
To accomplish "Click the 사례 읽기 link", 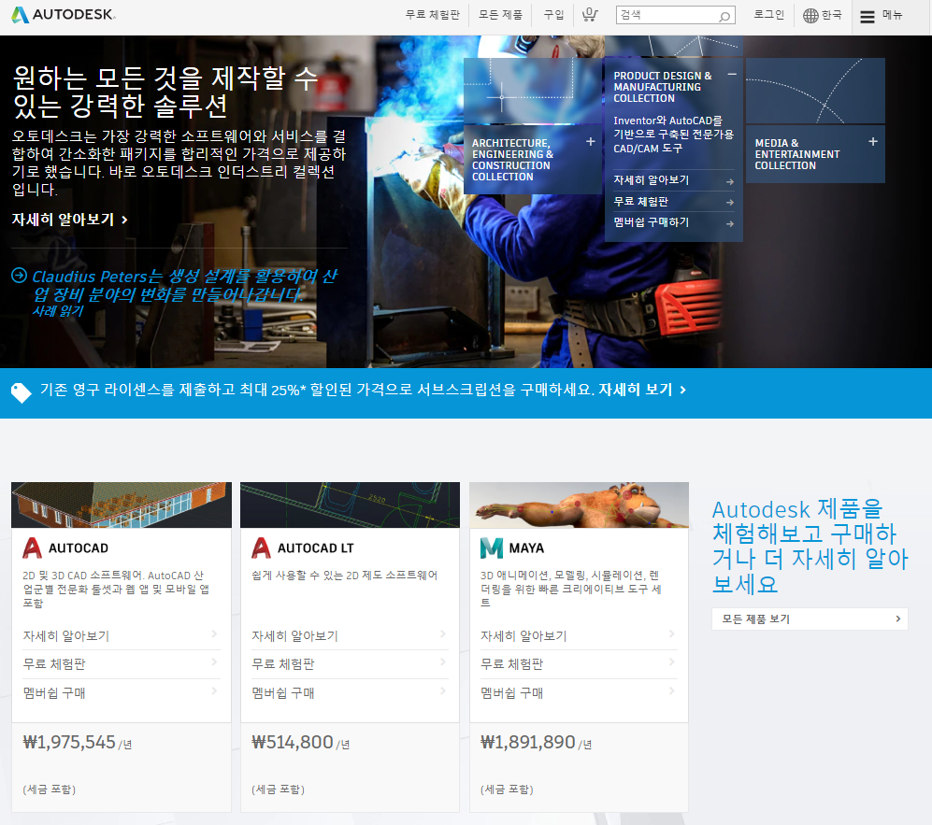I will (x=58, y=311).
